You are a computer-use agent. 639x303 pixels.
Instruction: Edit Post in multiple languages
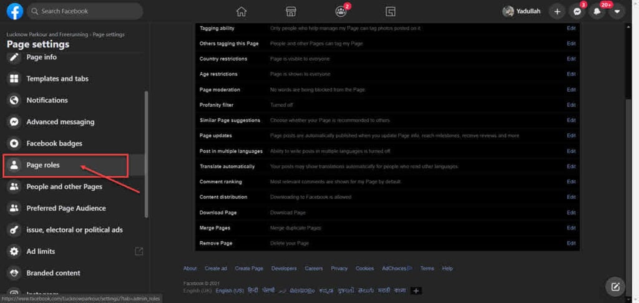571,151
